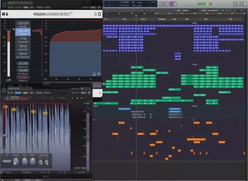
Task: Click the export icon beside the Youlean gear
Action: [x=95, y=14]
